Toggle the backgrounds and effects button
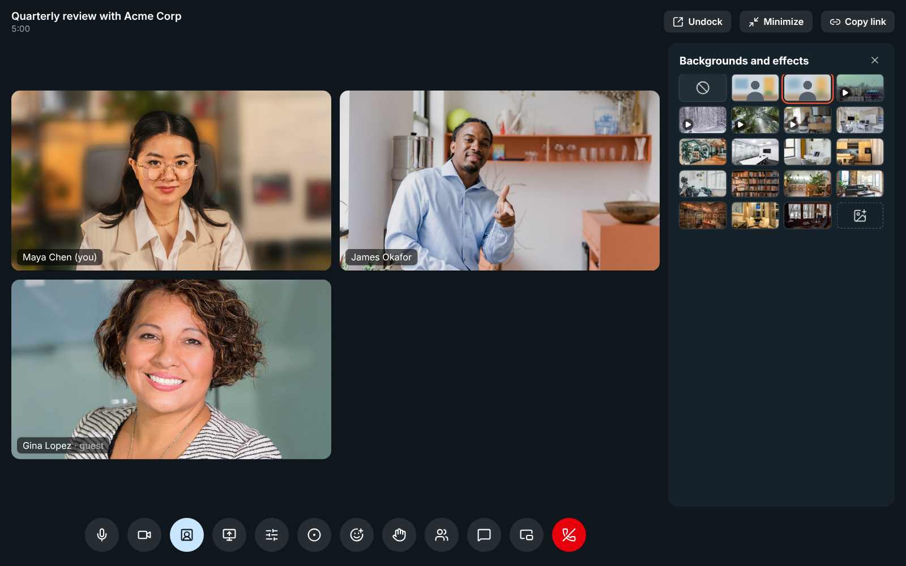This screenshot has width=906, height=566. (x=187, y=535)
